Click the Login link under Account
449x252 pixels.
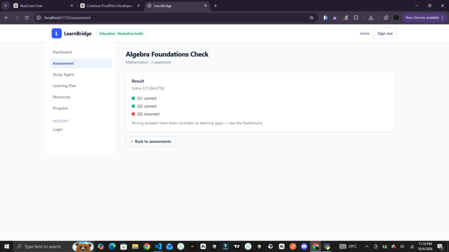point(57,129)
